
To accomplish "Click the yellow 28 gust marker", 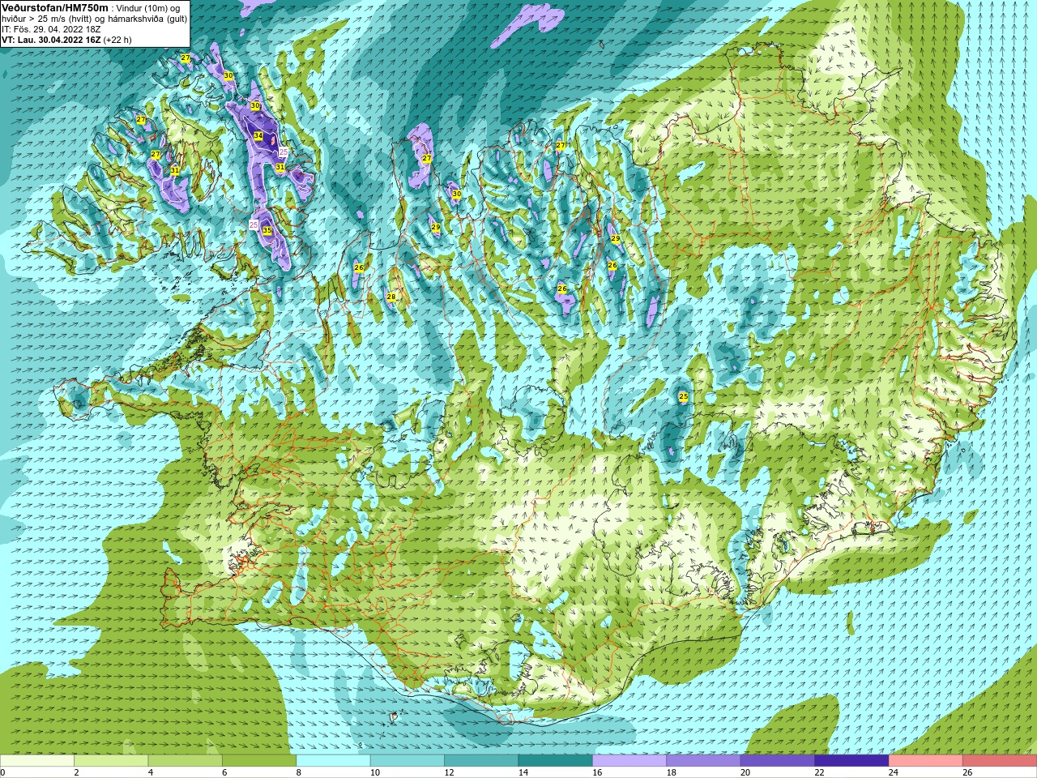I will coord(391,297).
